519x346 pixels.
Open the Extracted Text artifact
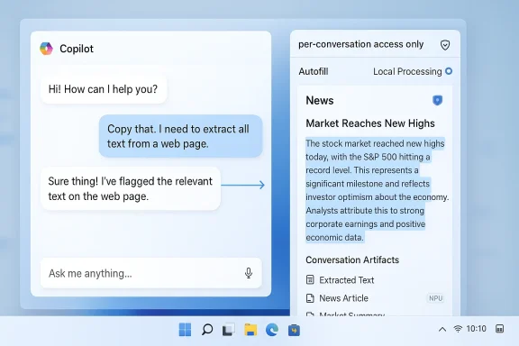(347, 280)
